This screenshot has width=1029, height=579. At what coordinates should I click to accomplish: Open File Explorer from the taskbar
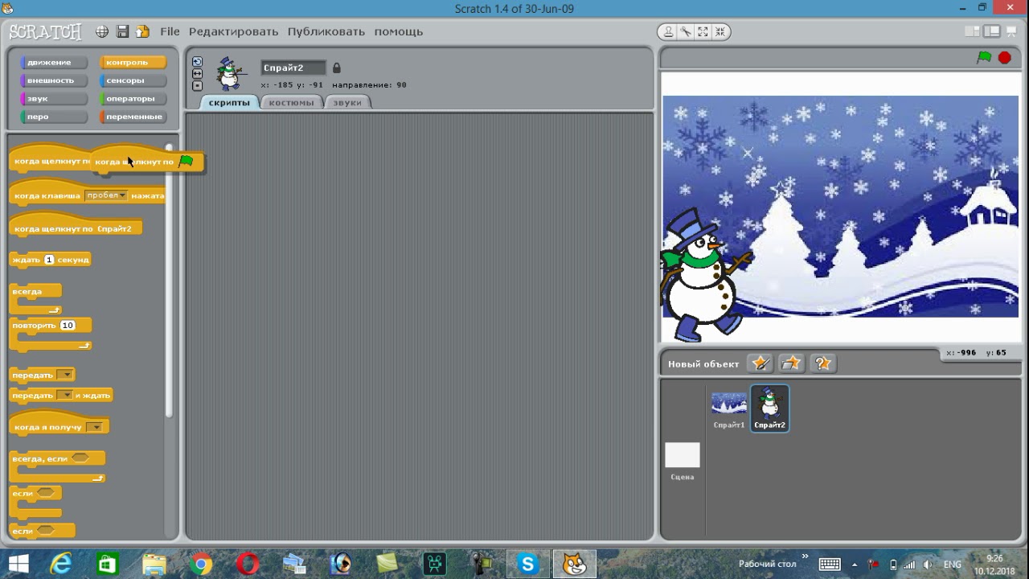tap(154, 564)
